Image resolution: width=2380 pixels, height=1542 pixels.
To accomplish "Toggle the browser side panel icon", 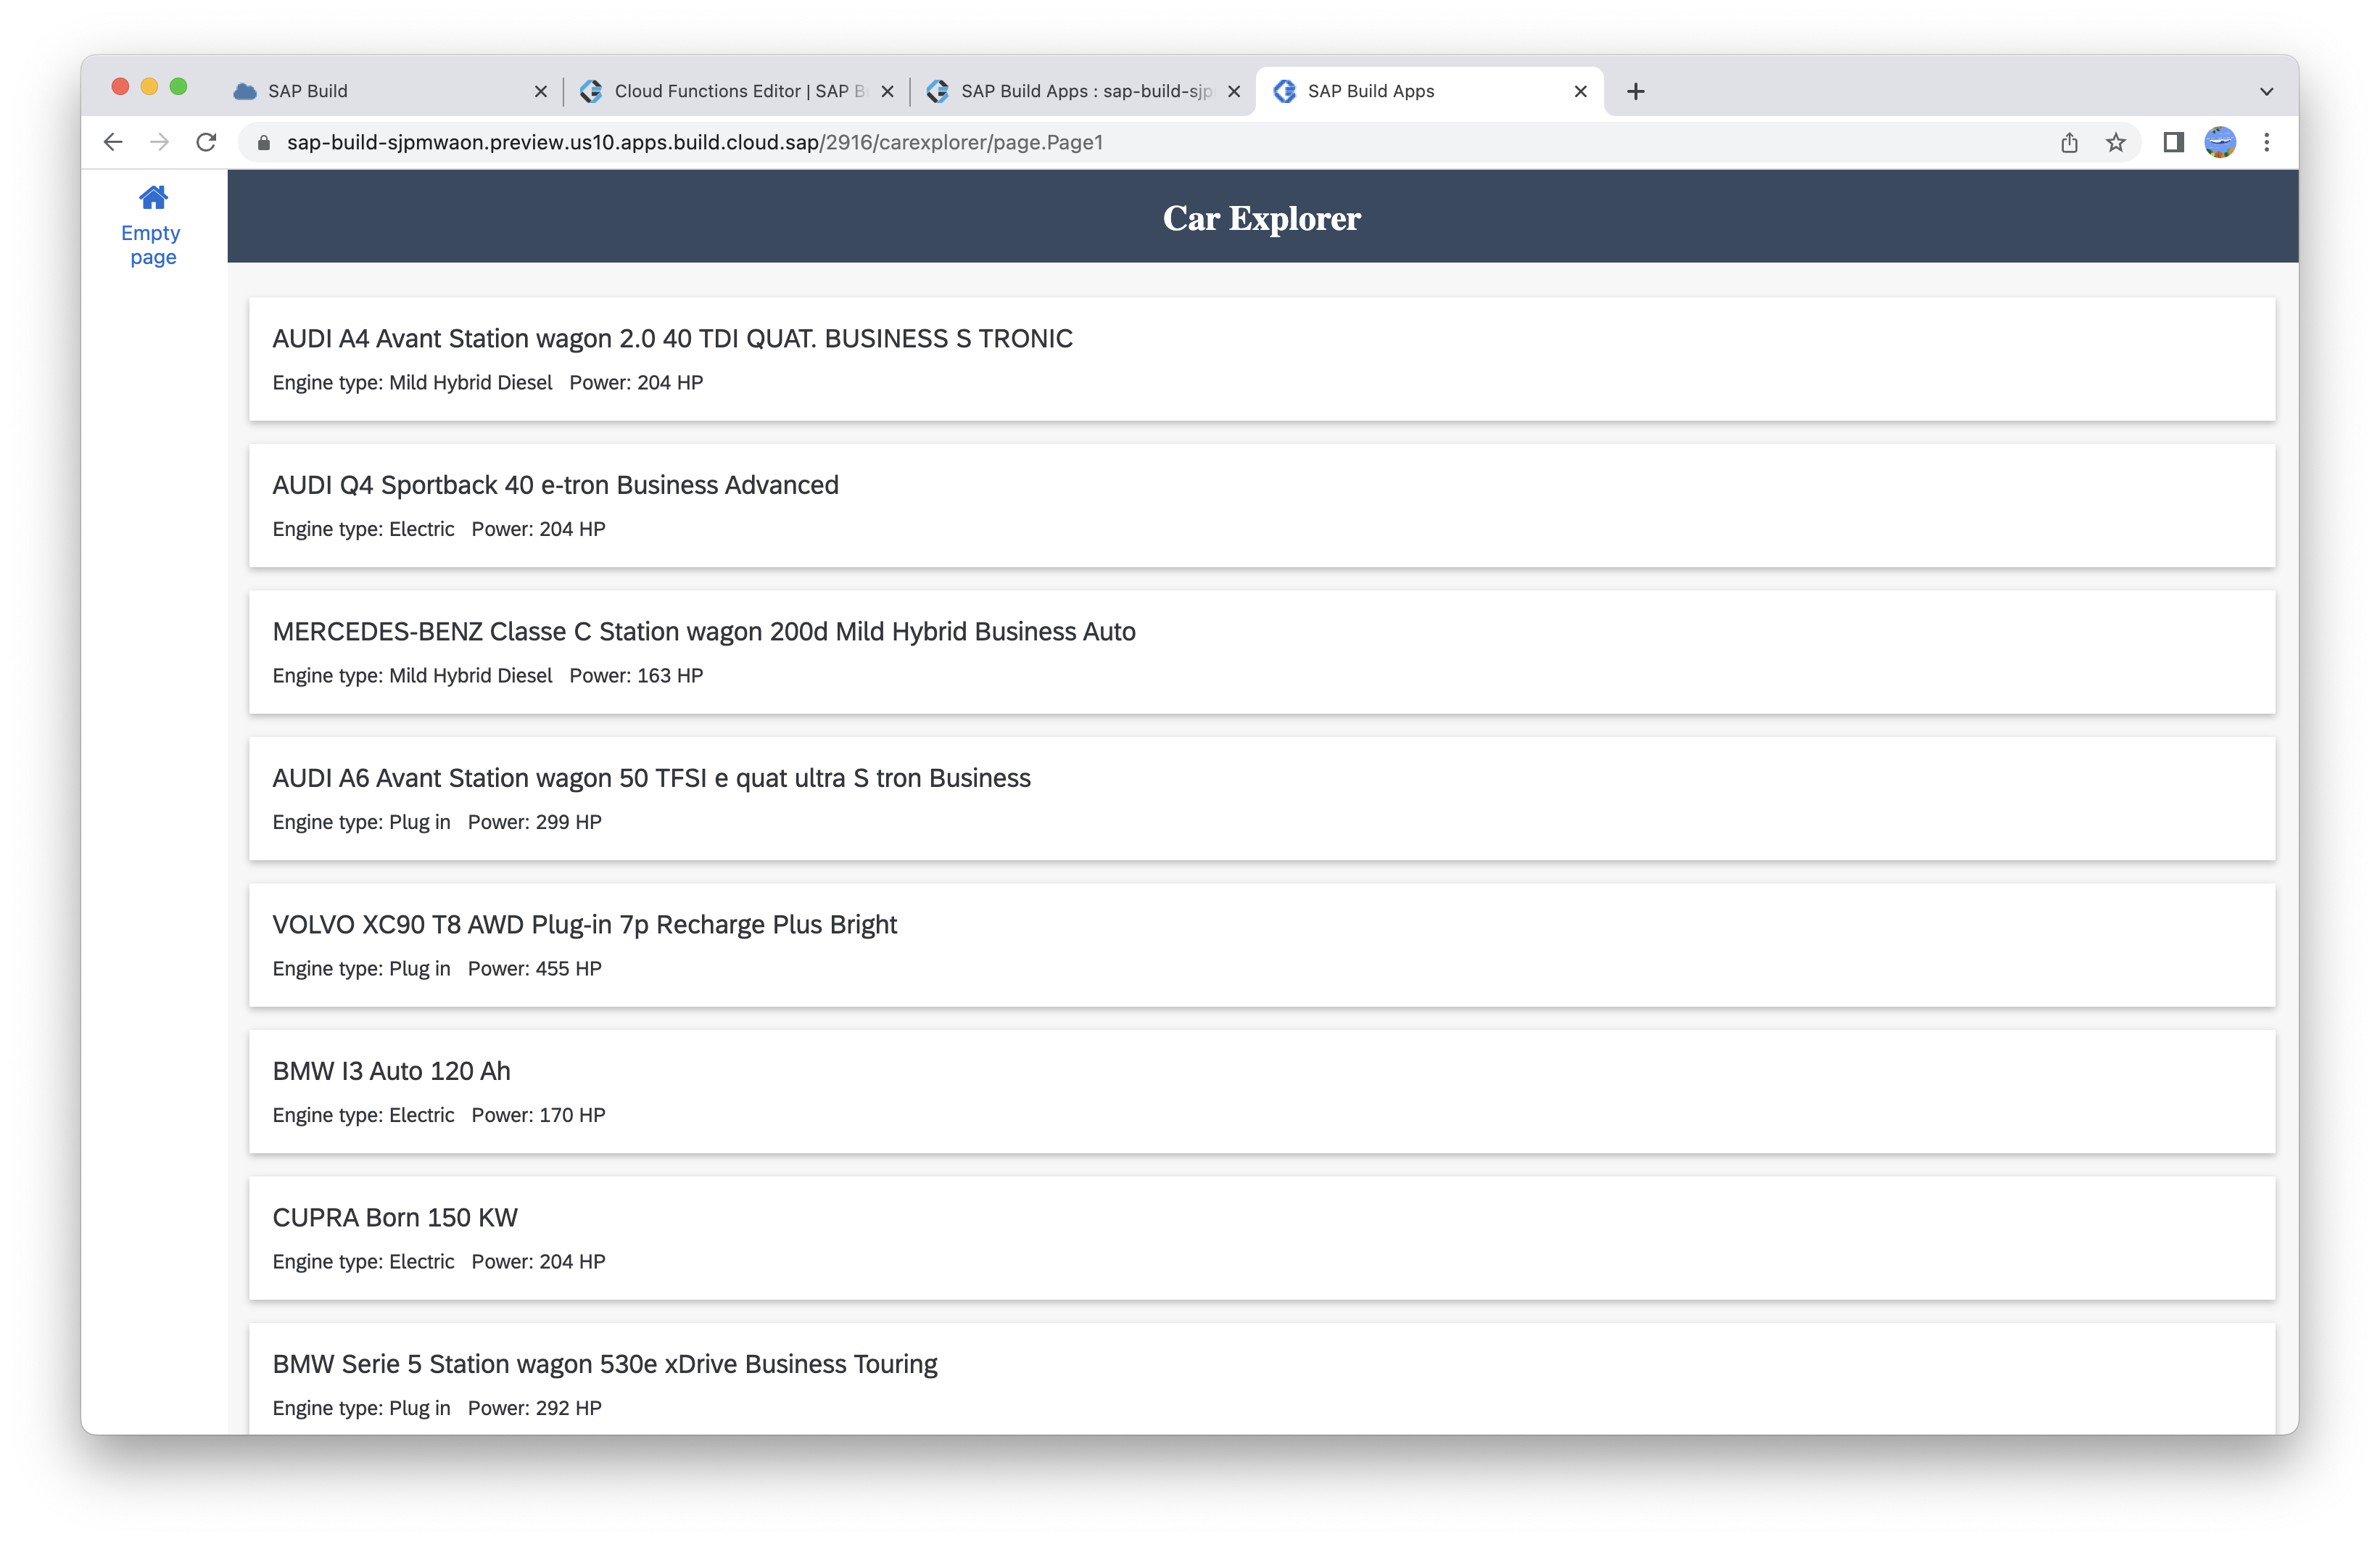I will pyautogui.click(x=2173, y=142).
